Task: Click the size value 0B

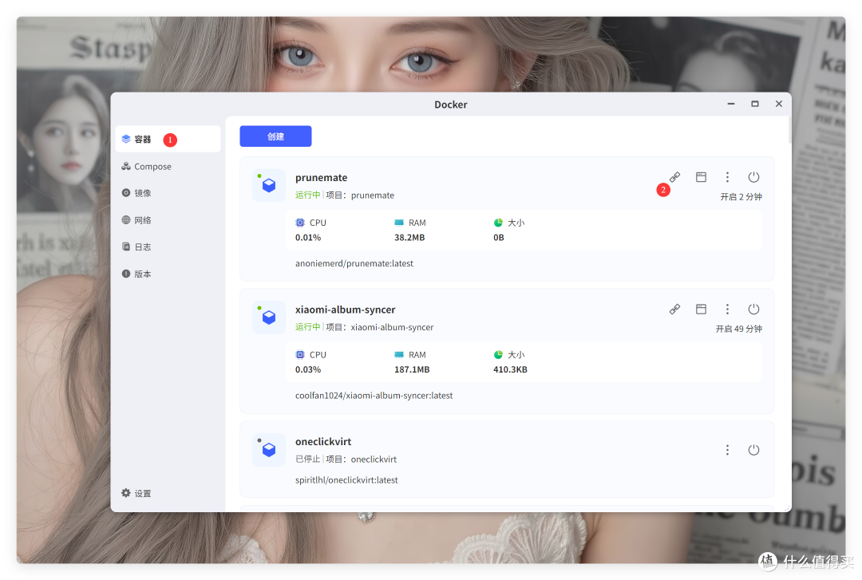Action: coord(499,238)
